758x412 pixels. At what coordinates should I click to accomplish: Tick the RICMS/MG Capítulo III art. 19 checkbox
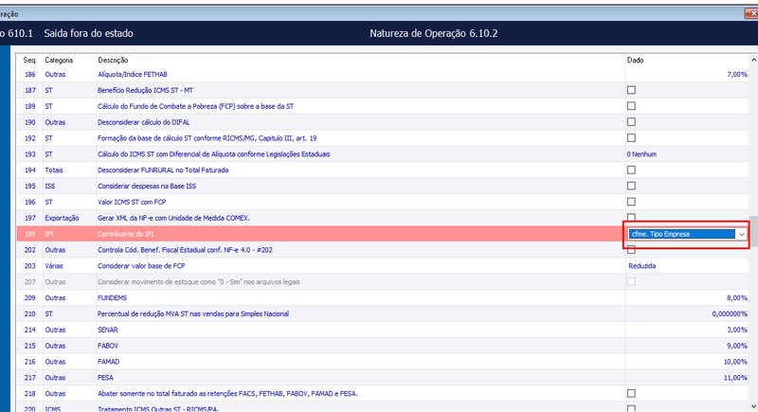[x=631, y=137]
